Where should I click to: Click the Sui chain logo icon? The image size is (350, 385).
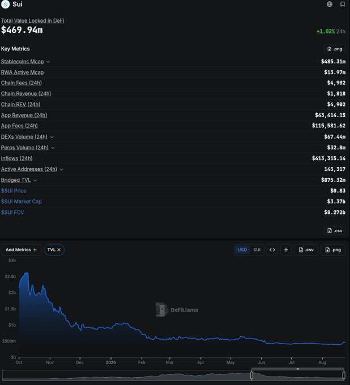coord(5,4)
